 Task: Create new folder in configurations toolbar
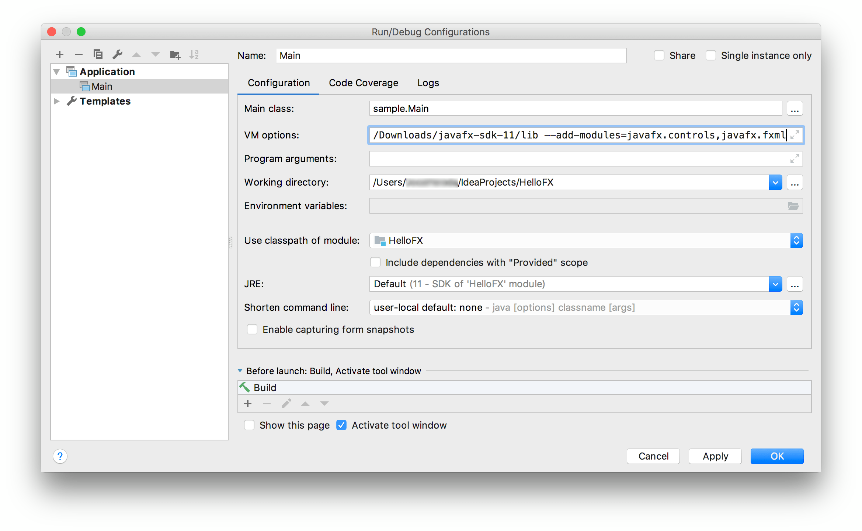175,55
